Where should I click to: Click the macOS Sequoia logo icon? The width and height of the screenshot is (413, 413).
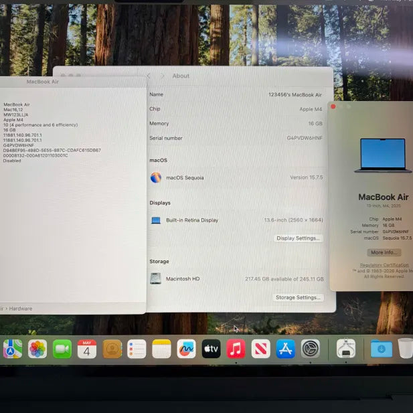156,177
